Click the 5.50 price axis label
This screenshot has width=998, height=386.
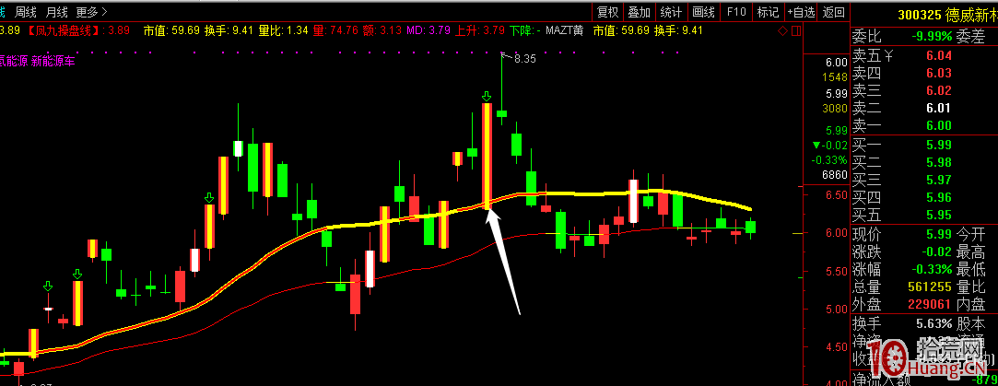pos(837,272)
